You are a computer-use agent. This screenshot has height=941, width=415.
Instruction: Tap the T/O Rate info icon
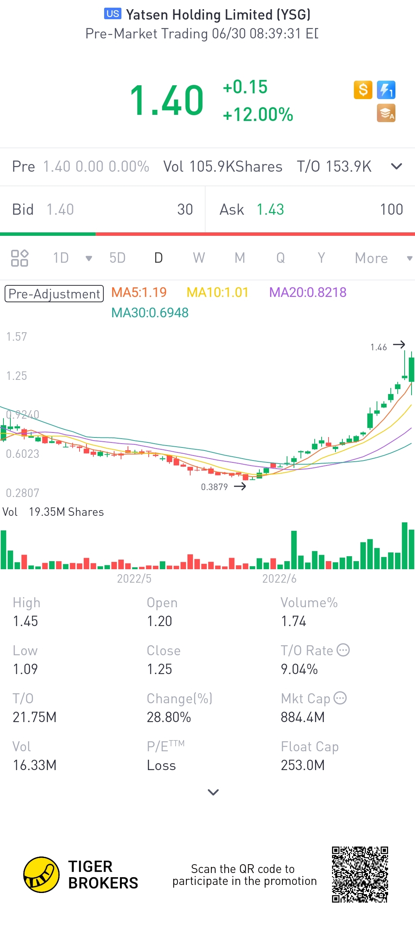343,650
